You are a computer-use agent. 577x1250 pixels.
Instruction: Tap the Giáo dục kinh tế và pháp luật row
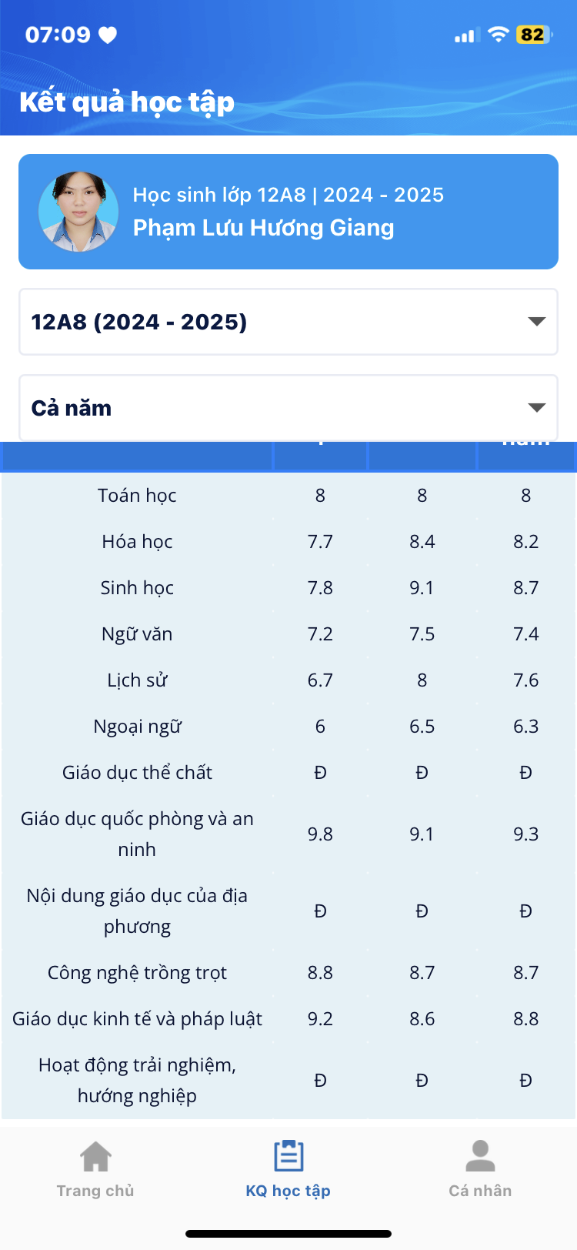click(x=288, y=1019)
